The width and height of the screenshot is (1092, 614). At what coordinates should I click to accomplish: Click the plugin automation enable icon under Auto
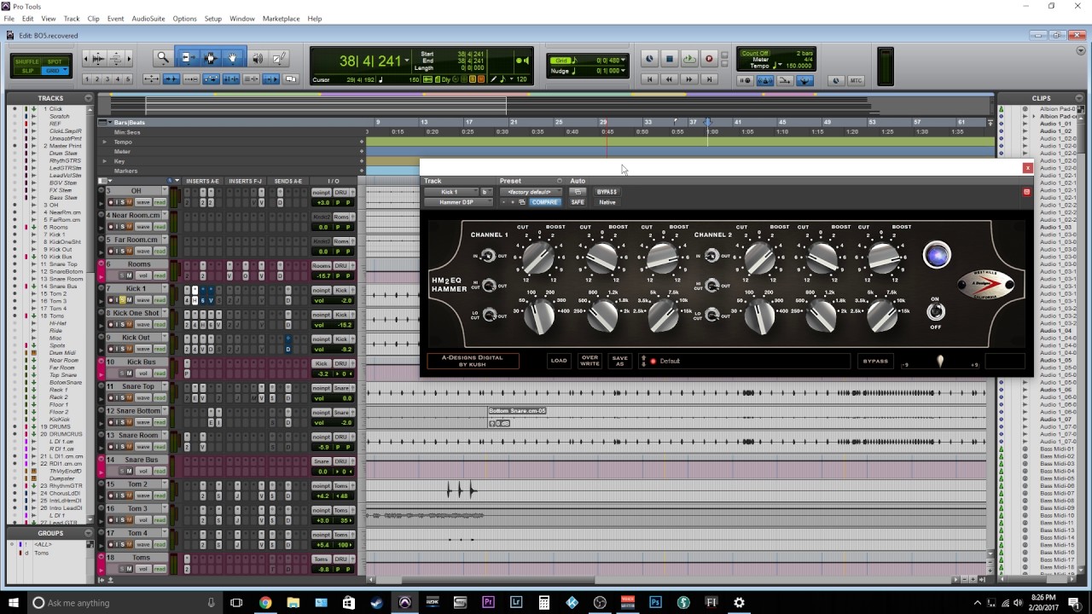click(578, 192)
